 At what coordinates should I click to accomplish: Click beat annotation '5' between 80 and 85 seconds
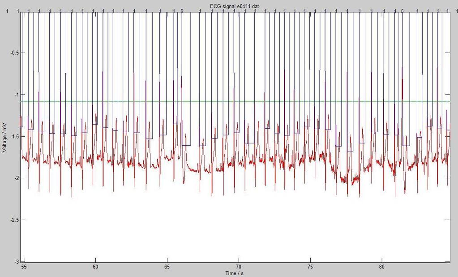click(402, 11)
